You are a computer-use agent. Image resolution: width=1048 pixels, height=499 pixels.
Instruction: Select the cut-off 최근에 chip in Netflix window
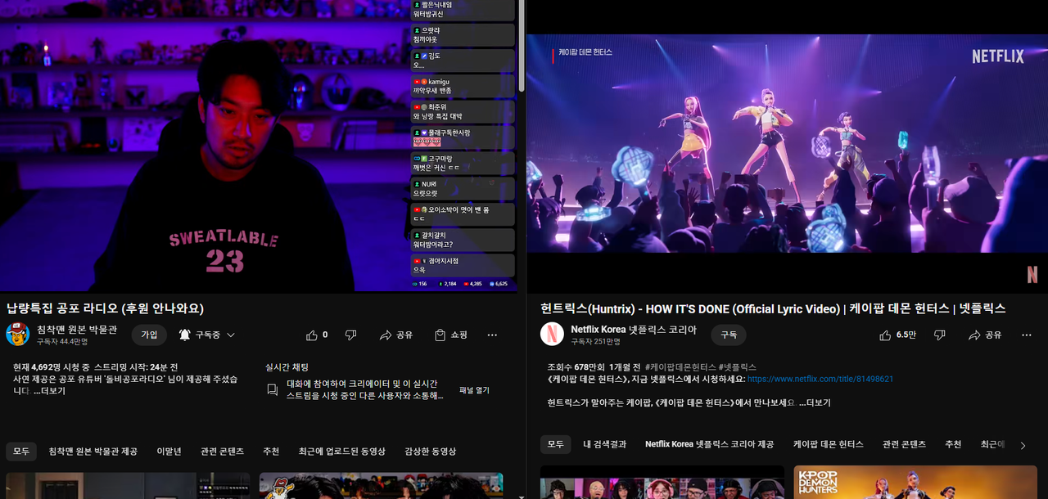(x=992, y=444)
